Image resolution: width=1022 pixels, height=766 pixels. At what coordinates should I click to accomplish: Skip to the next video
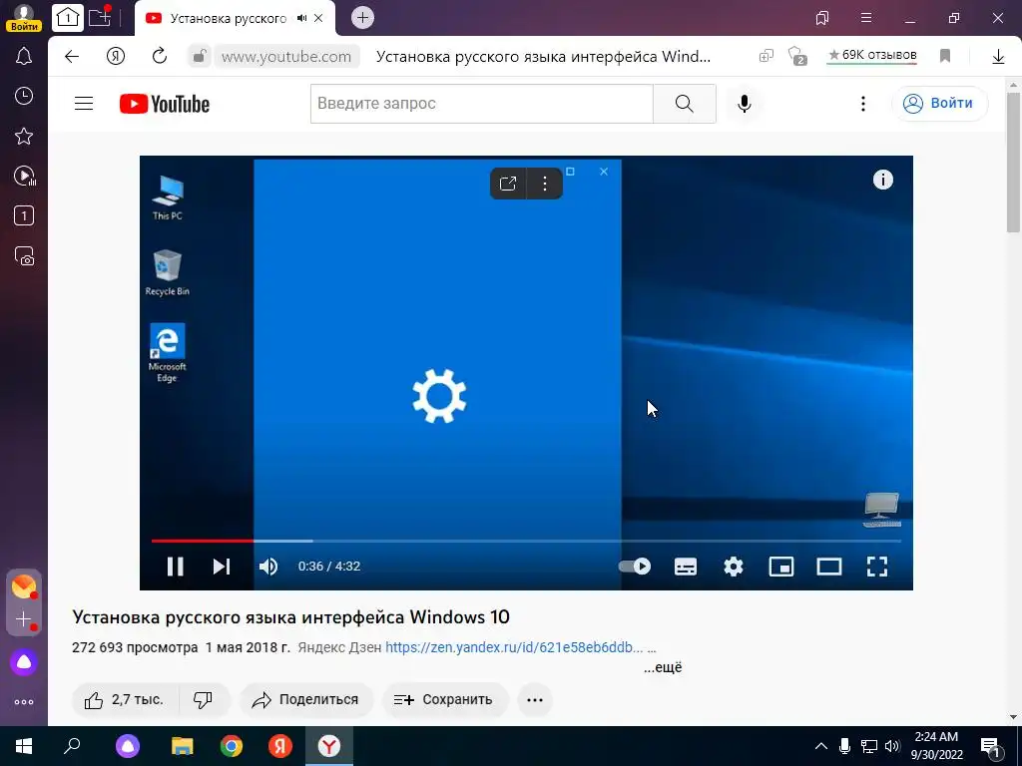(222, 567)
